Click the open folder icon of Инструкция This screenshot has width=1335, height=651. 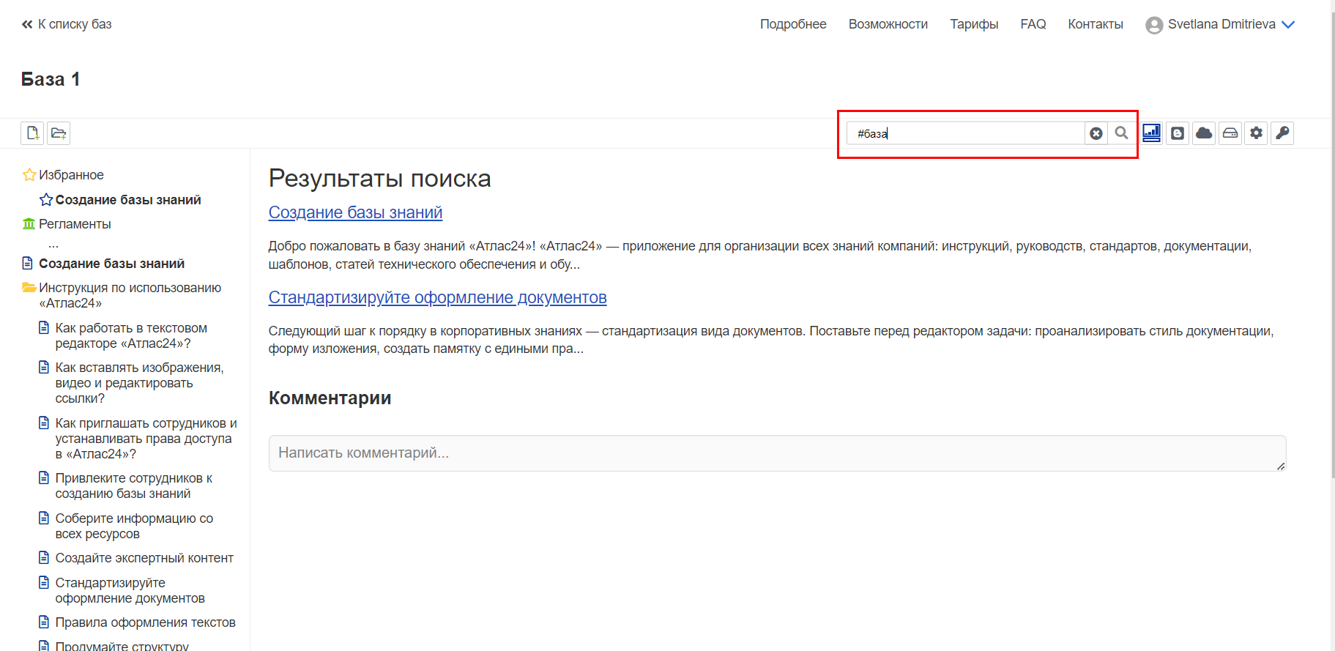pos(29,287)
